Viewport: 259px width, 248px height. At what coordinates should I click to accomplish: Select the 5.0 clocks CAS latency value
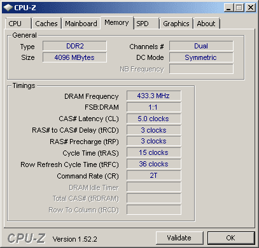pos(154,119)
